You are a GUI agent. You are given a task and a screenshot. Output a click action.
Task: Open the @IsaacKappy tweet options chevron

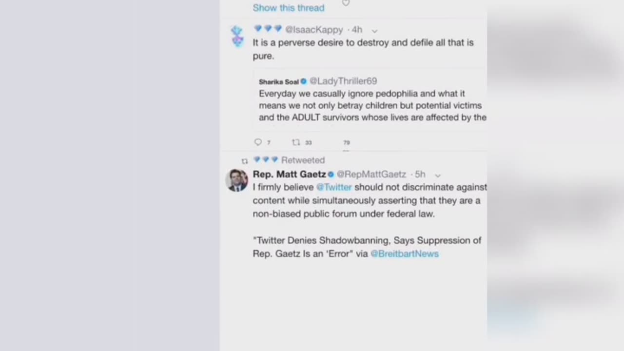pyautogui.click(x=374, y=30)
